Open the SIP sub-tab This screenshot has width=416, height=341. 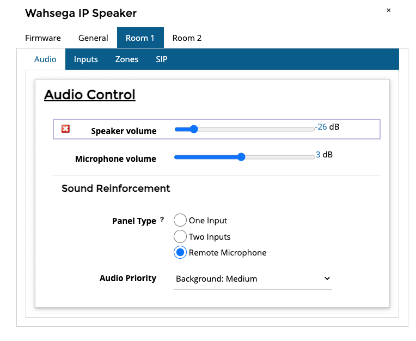(162, 59)
